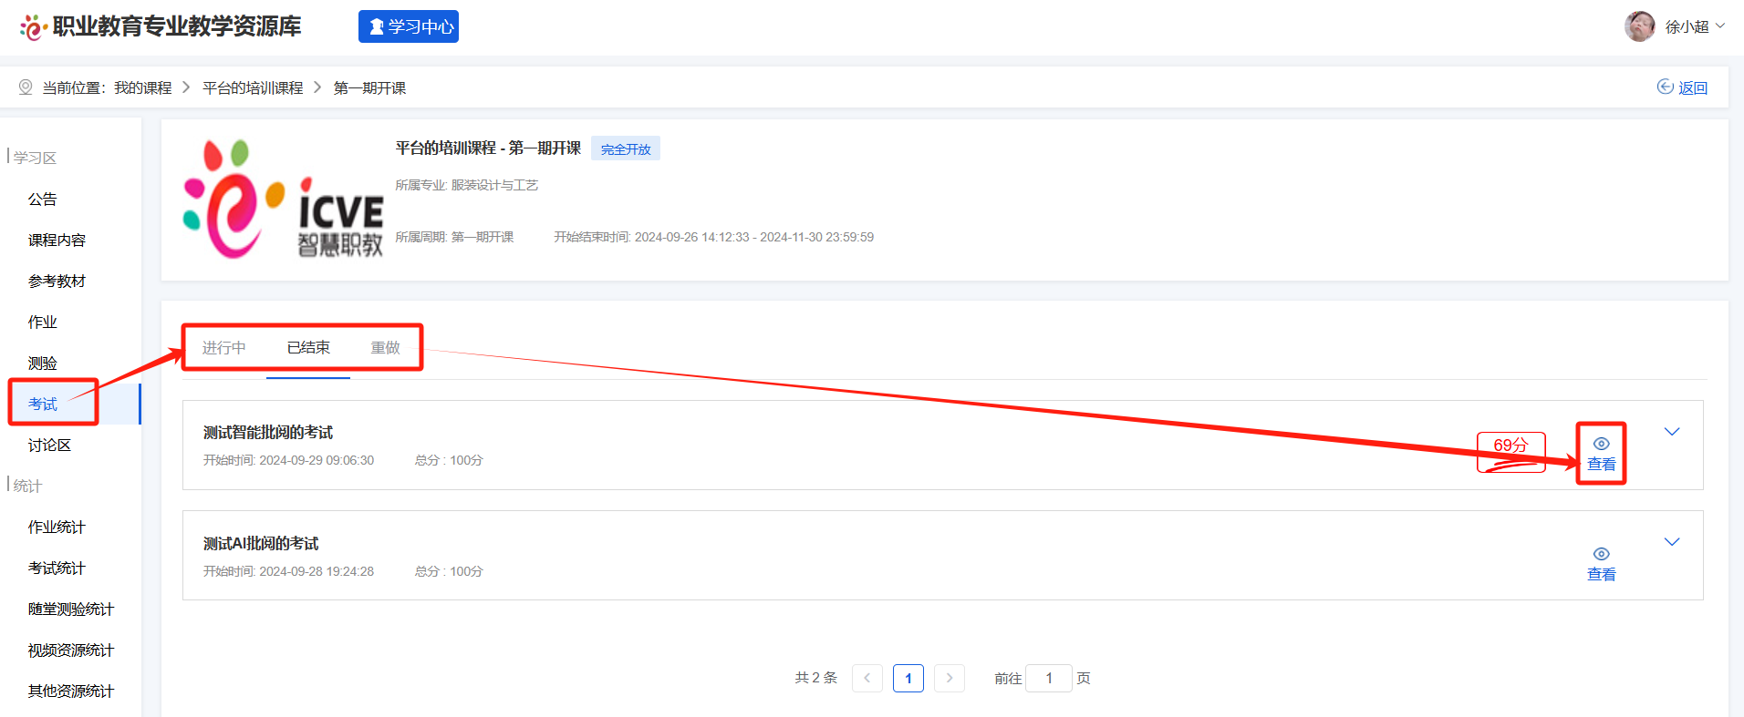Image resolution: width=1744 pixels, height=717 pixels.
Task: Click the ICVE 智慧职教 course thumbnail
Action: point(283,200)
